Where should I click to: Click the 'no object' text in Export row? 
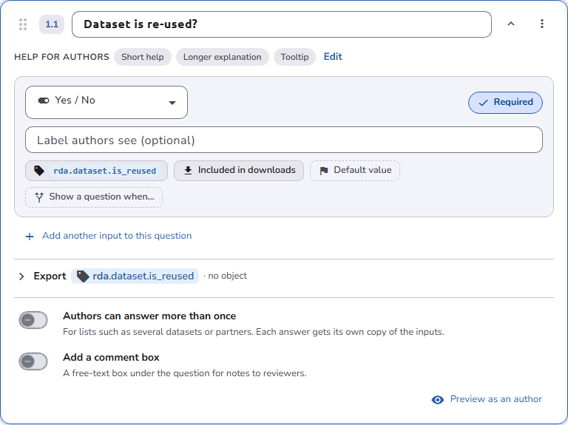228,276
